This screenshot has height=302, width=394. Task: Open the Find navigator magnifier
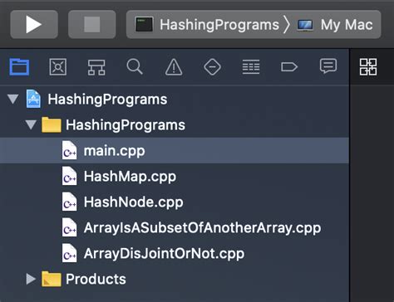pos(135,66)
